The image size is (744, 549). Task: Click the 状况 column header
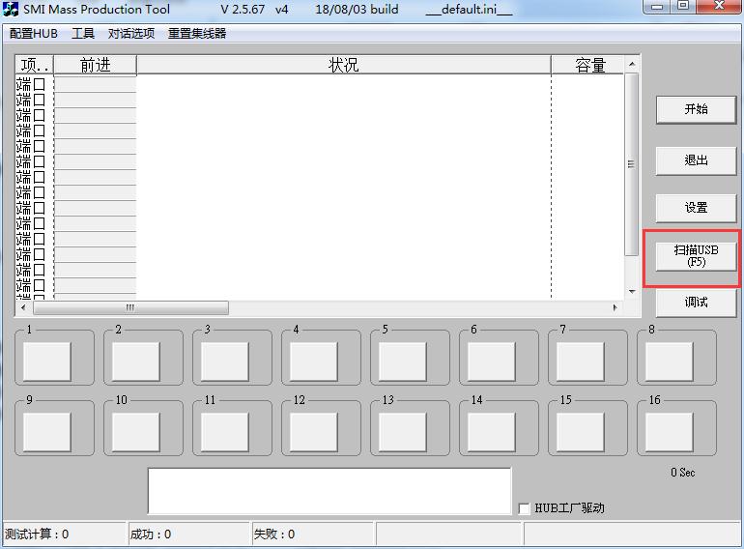click(x=344, y=65)
